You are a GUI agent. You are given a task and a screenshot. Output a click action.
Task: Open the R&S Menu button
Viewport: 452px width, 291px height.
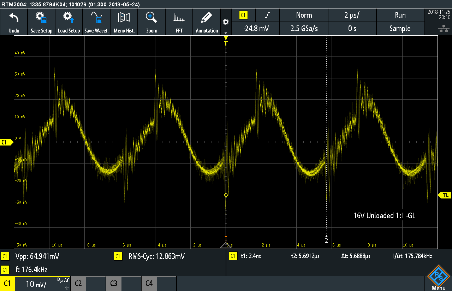pos(438,278)
